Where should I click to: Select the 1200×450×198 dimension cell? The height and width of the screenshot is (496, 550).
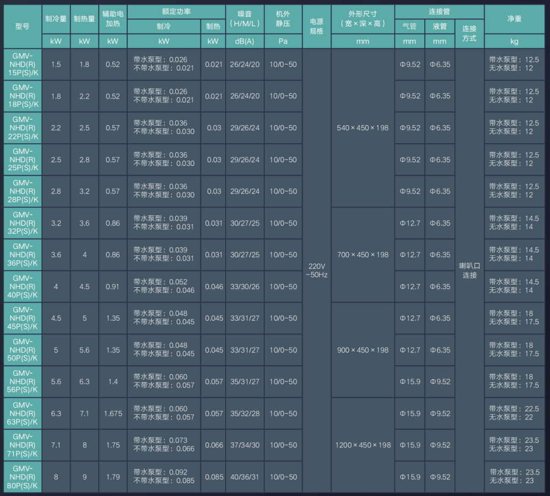(363, 445)
